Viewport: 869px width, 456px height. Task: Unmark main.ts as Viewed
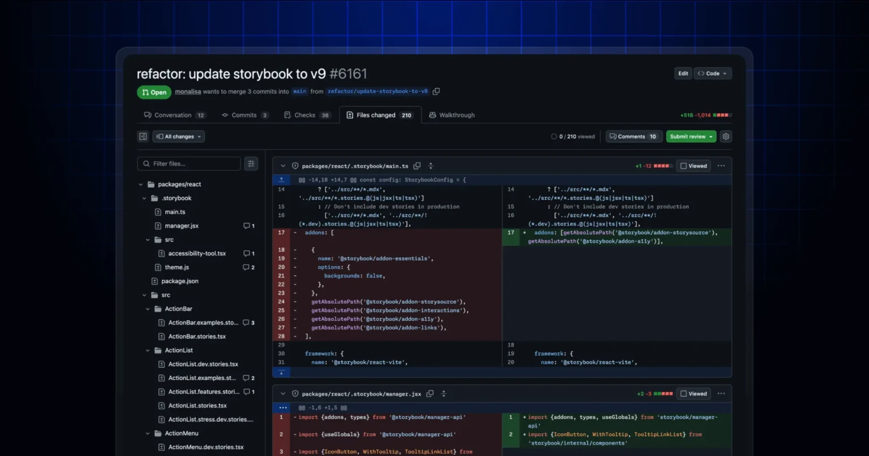[x=693, y=165]
